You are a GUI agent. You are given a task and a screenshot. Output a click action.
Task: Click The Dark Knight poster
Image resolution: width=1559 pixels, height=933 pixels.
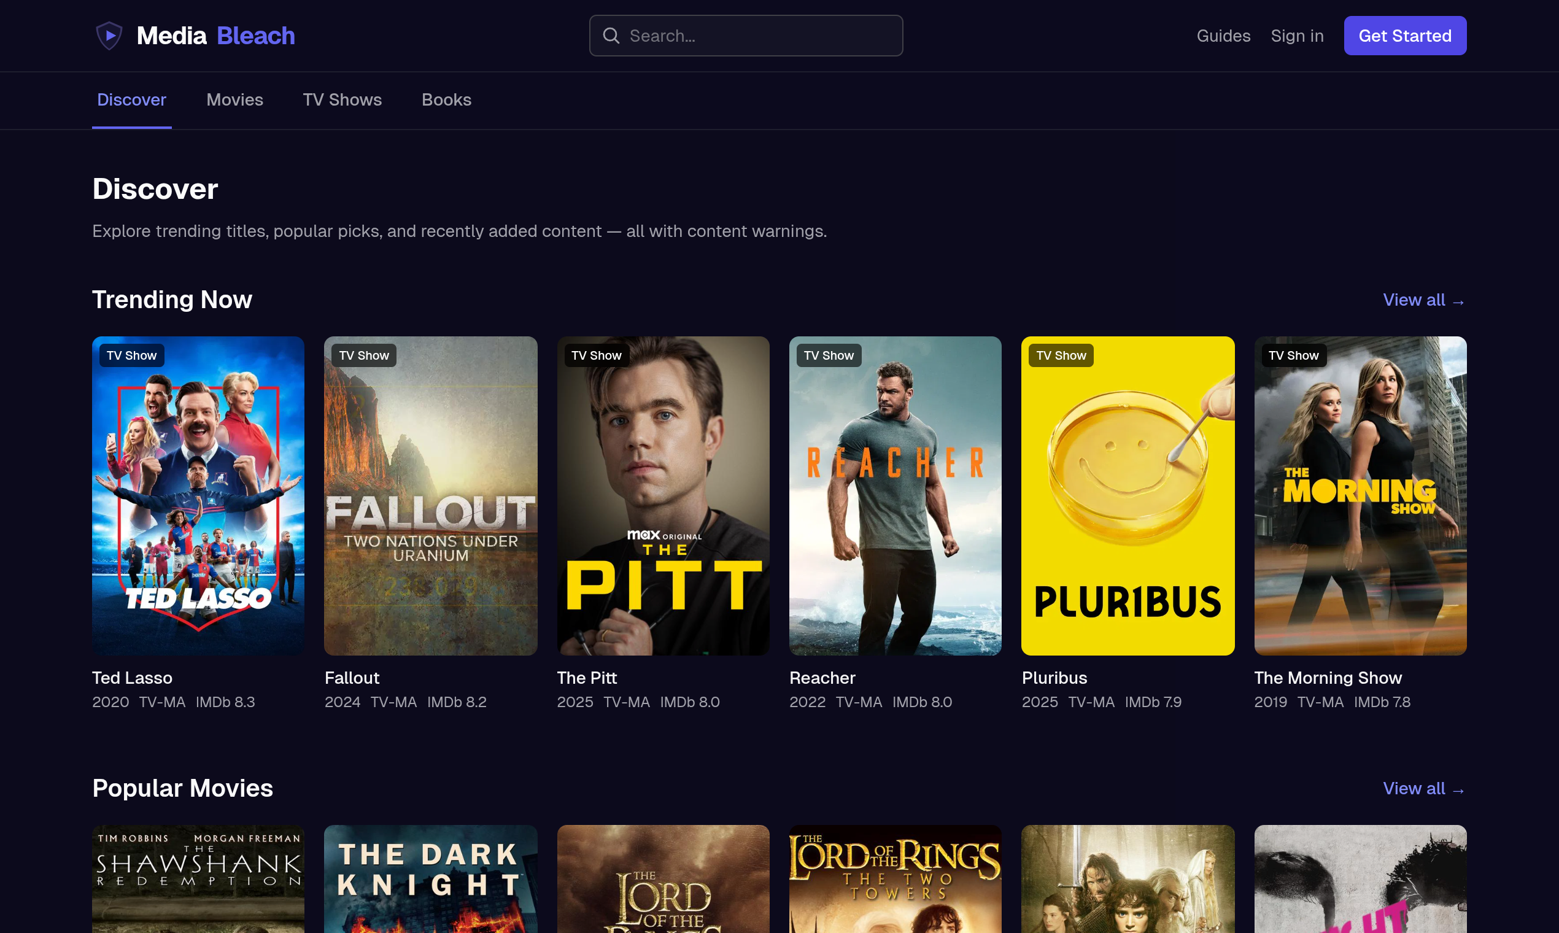pyautogui.click(x=431, y=880)
